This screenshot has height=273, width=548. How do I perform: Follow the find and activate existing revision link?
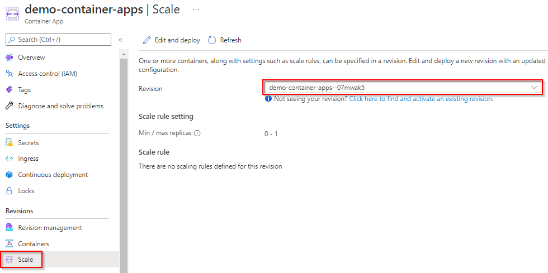click(422, 99)
